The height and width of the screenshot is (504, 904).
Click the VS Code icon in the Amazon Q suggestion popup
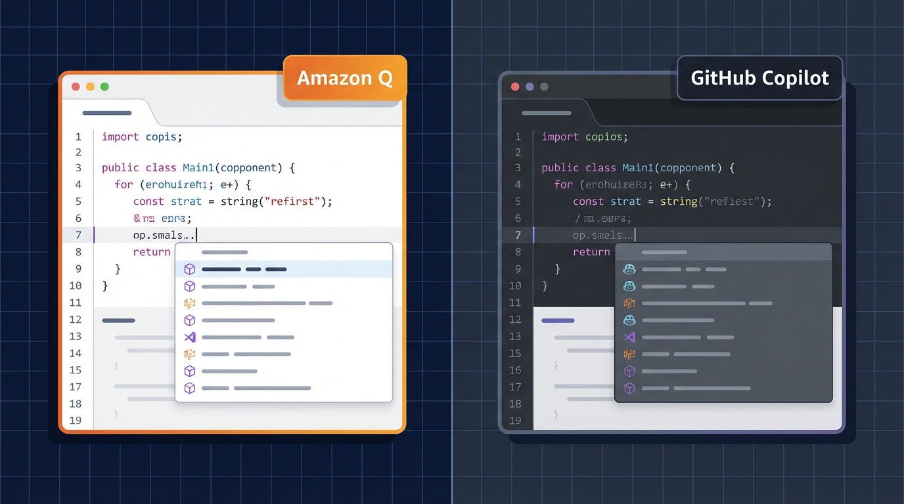pos(190,337)
